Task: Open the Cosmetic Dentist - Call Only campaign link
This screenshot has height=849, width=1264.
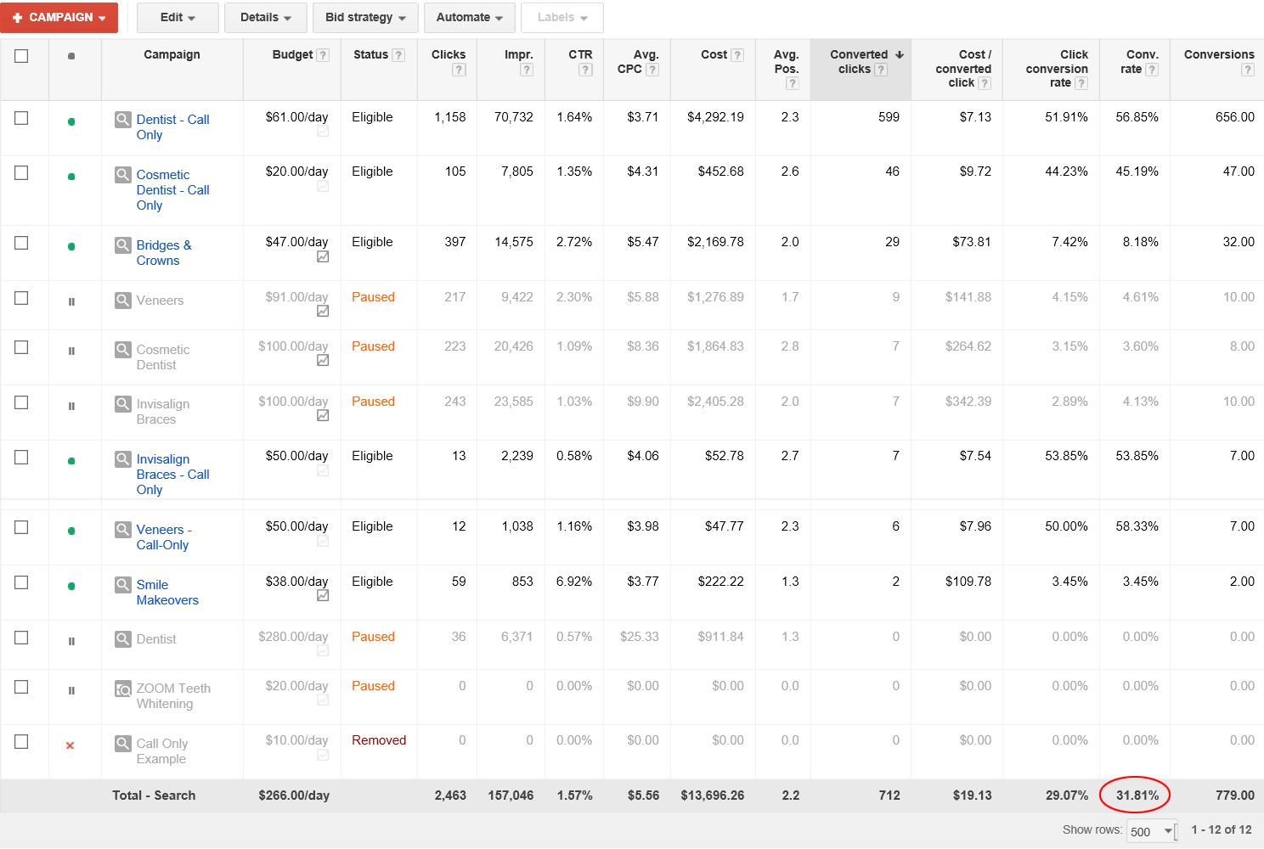Action: point(172,190)
